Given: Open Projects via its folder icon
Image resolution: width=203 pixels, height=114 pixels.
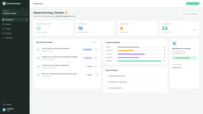Looking at the screenshot, I should (4, 24).
